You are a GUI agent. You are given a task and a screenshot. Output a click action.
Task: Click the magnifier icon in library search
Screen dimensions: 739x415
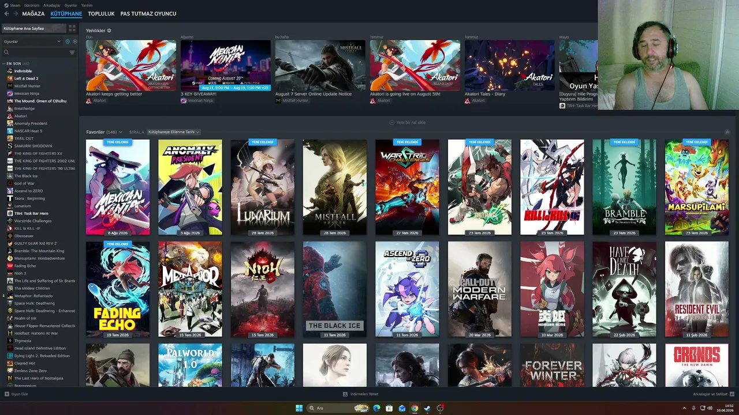tap(6, 52)
